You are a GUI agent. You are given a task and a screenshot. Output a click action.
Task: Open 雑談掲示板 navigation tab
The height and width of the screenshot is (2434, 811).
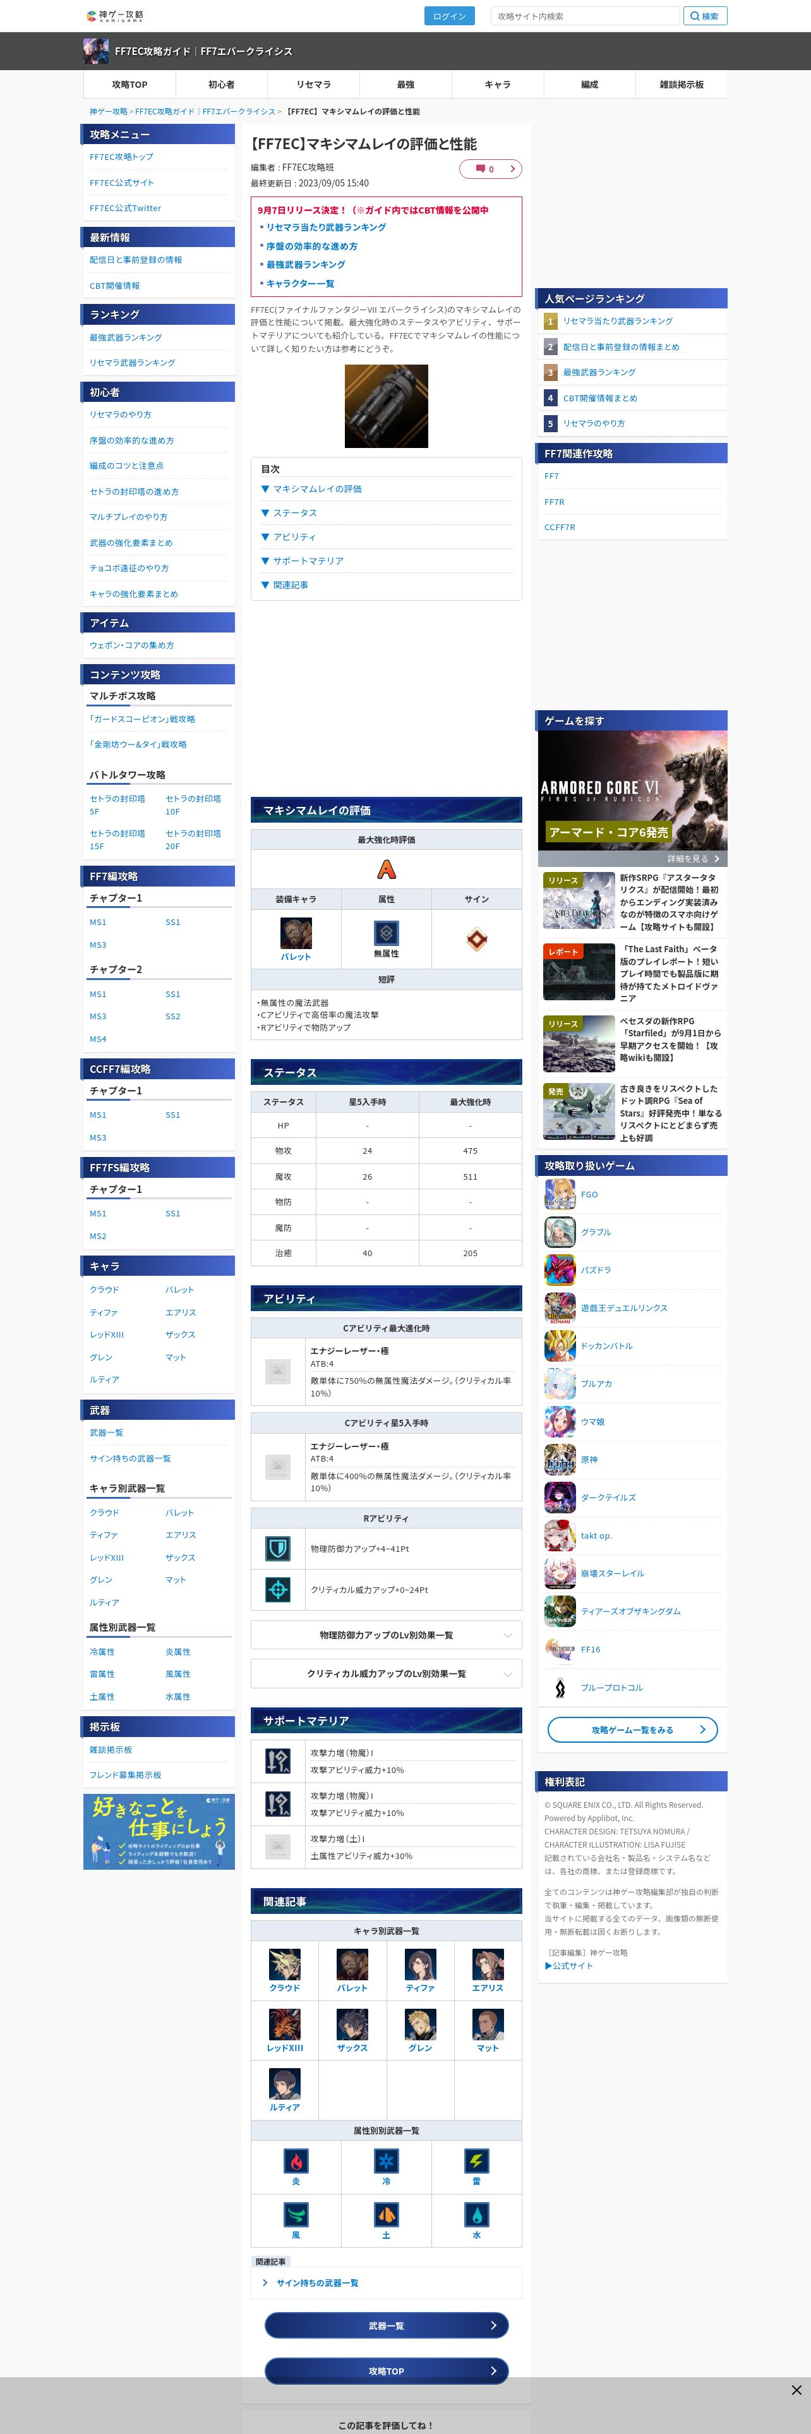pos(682,84)
